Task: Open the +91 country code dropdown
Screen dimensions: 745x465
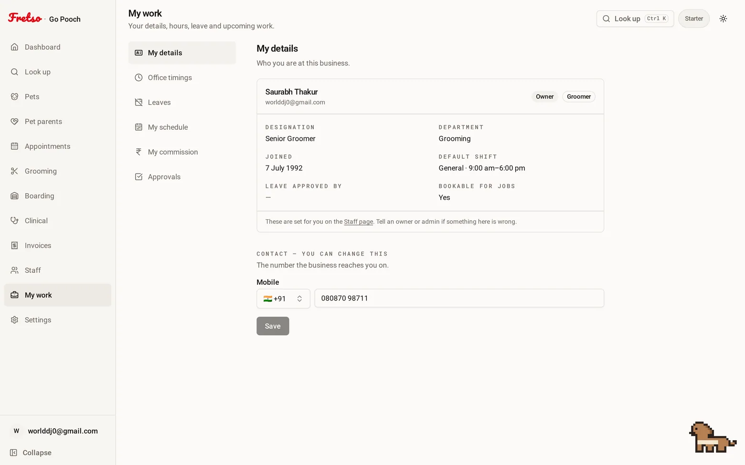Action: click(x=283, y=299)
